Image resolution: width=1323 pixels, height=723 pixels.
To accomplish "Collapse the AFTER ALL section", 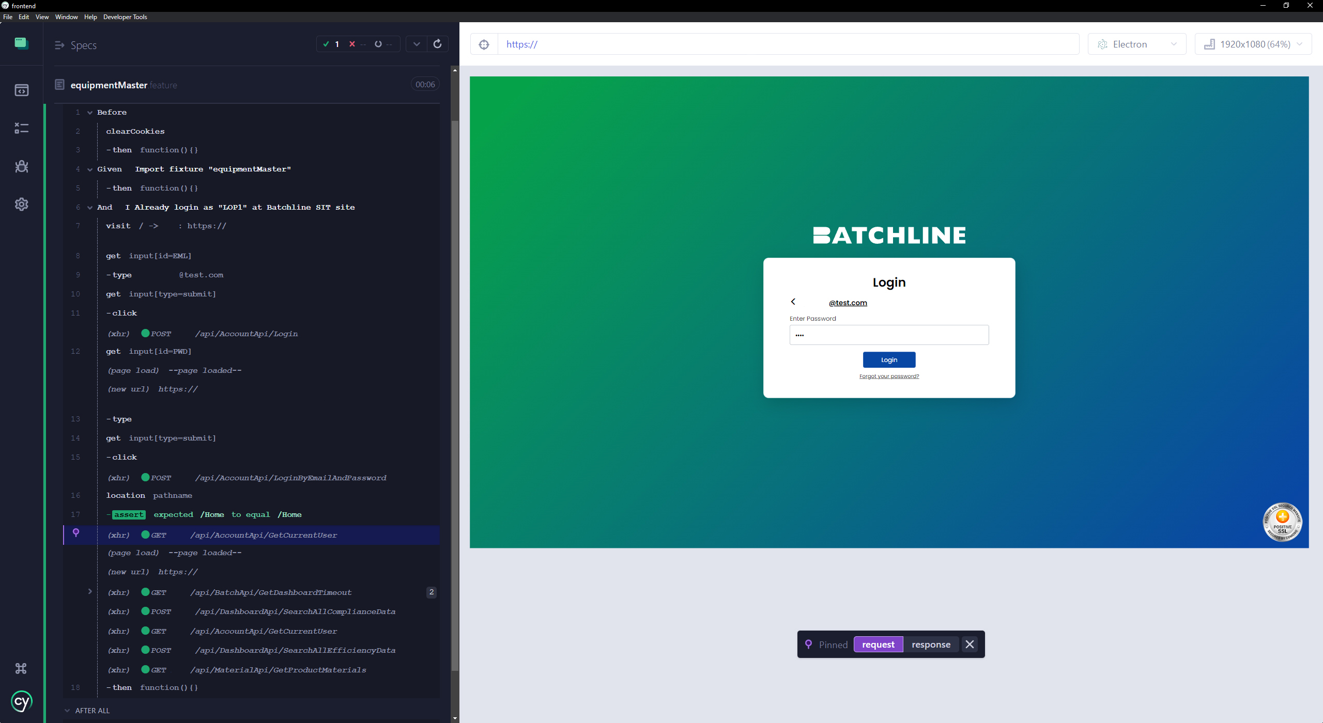I will pyautogui.click(x=67, y=711).
